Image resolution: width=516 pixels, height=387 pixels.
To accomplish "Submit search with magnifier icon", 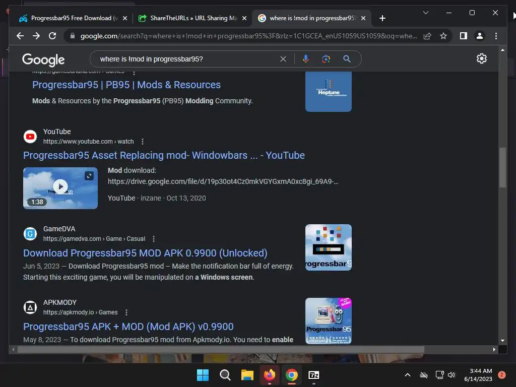I will [x=347, y=59].
